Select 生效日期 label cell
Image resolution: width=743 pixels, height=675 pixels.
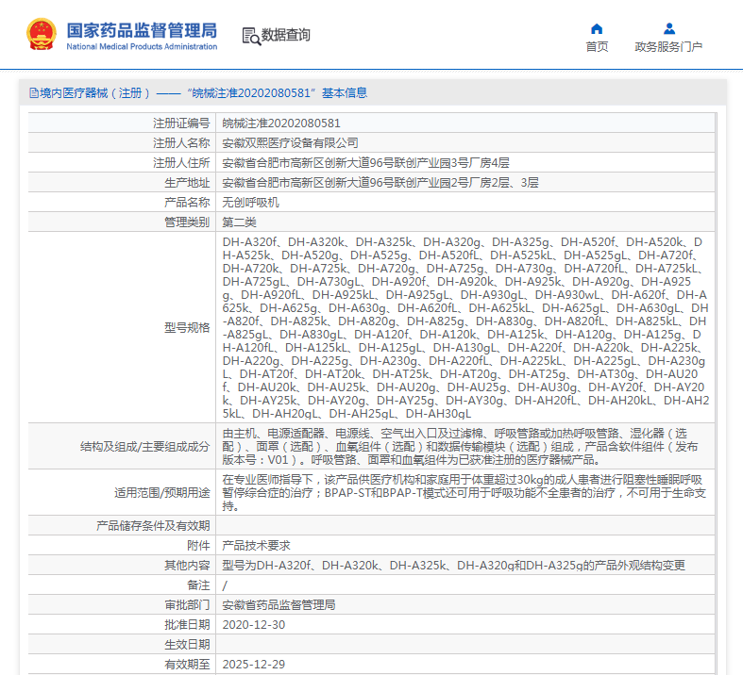[x=122, y=645]
